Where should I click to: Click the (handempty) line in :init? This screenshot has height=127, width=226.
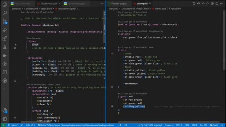[x=131, y=84]
